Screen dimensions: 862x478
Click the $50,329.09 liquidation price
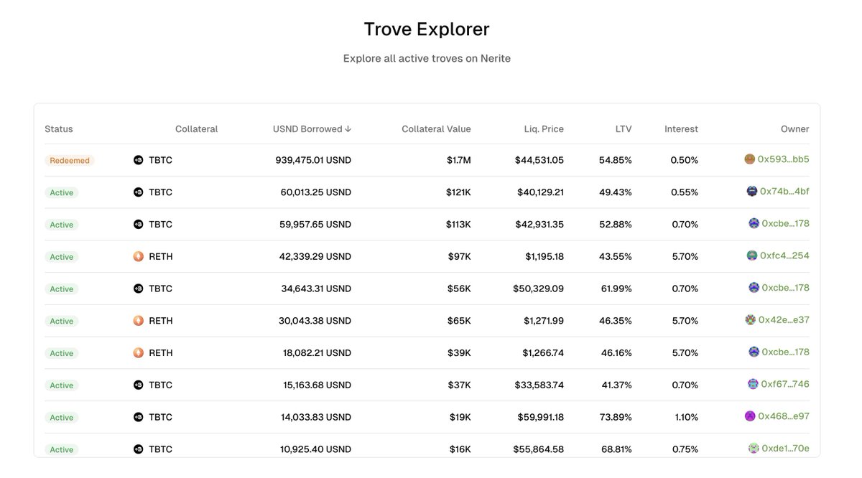pos(538,289)
